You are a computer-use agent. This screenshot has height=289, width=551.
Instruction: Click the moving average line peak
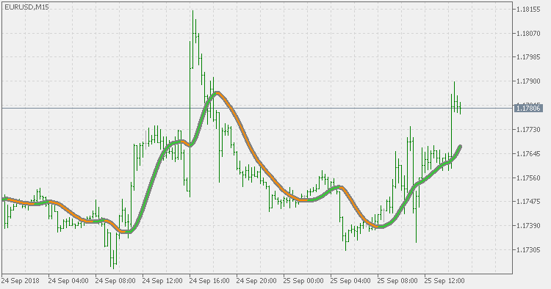point(217,93)
